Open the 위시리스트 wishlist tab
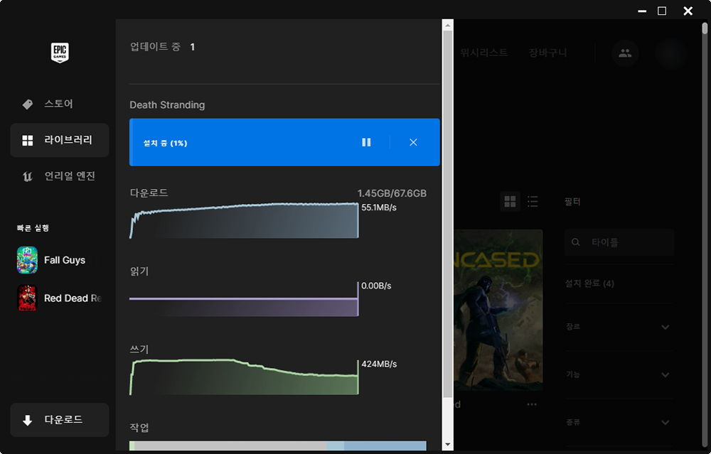This screenshot has height=454, width=711. [x=483, y=53]
